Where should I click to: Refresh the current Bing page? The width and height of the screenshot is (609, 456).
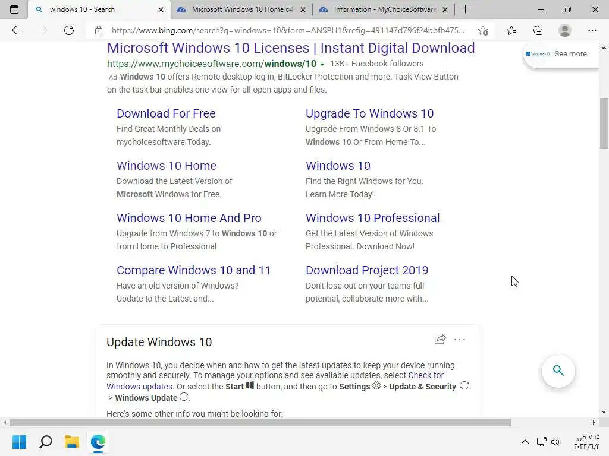tap(69, 30)
